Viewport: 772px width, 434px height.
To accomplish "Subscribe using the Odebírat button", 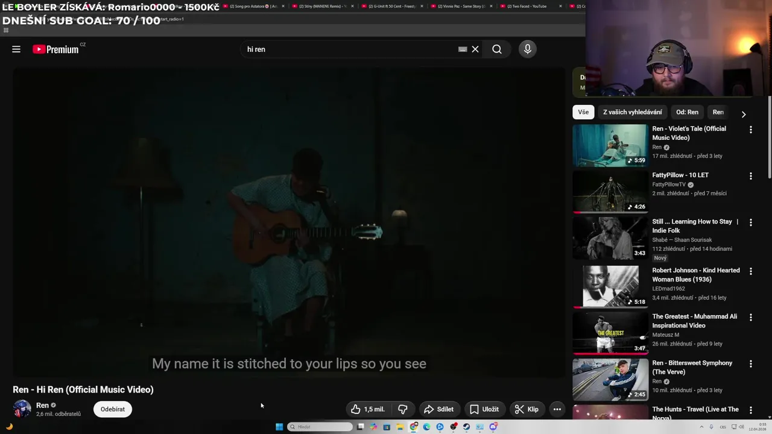I will 113,409.
